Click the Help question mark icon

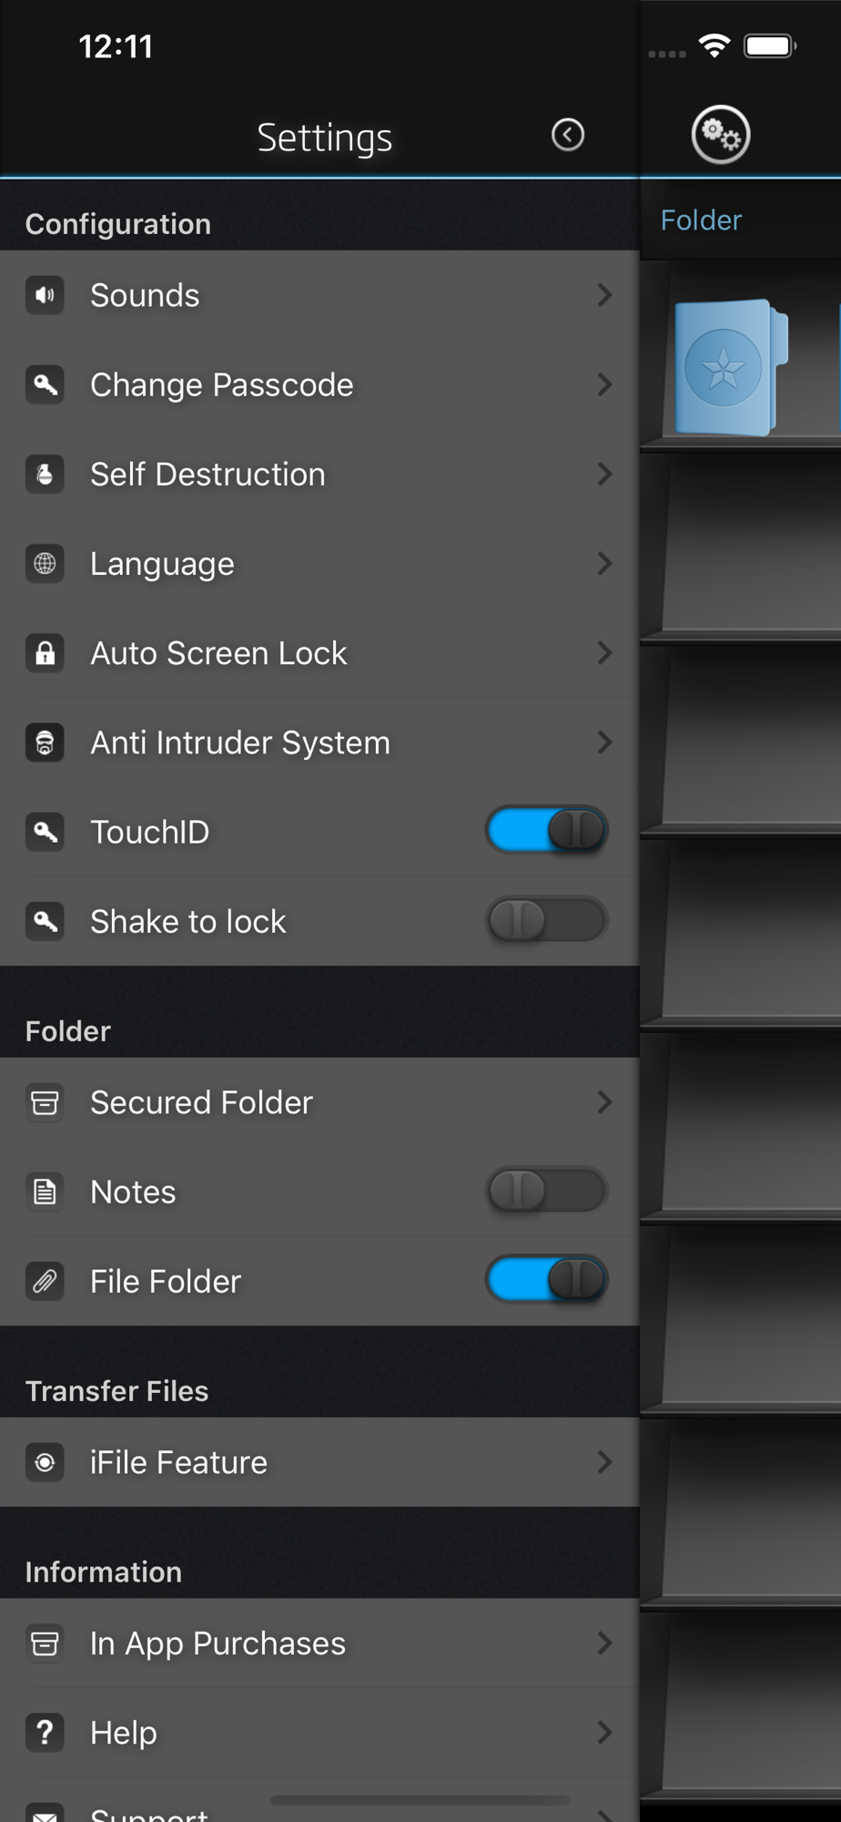45,1732
